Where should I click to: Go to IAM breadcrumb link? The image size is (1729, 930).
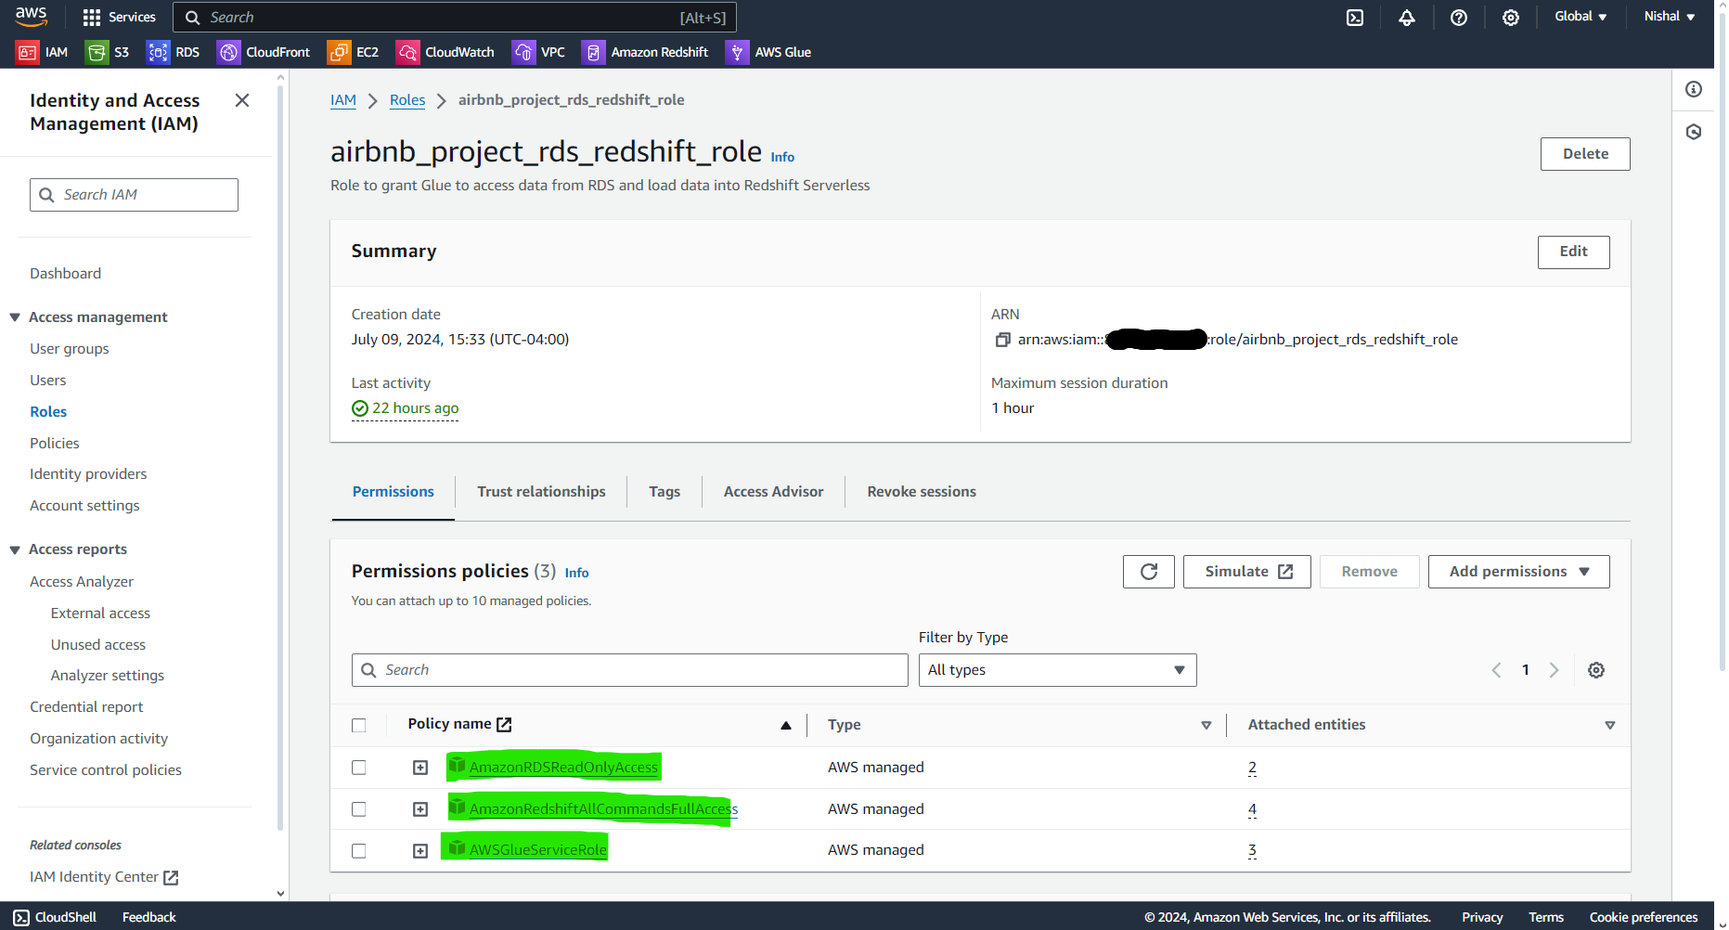[x=343, y=100]
